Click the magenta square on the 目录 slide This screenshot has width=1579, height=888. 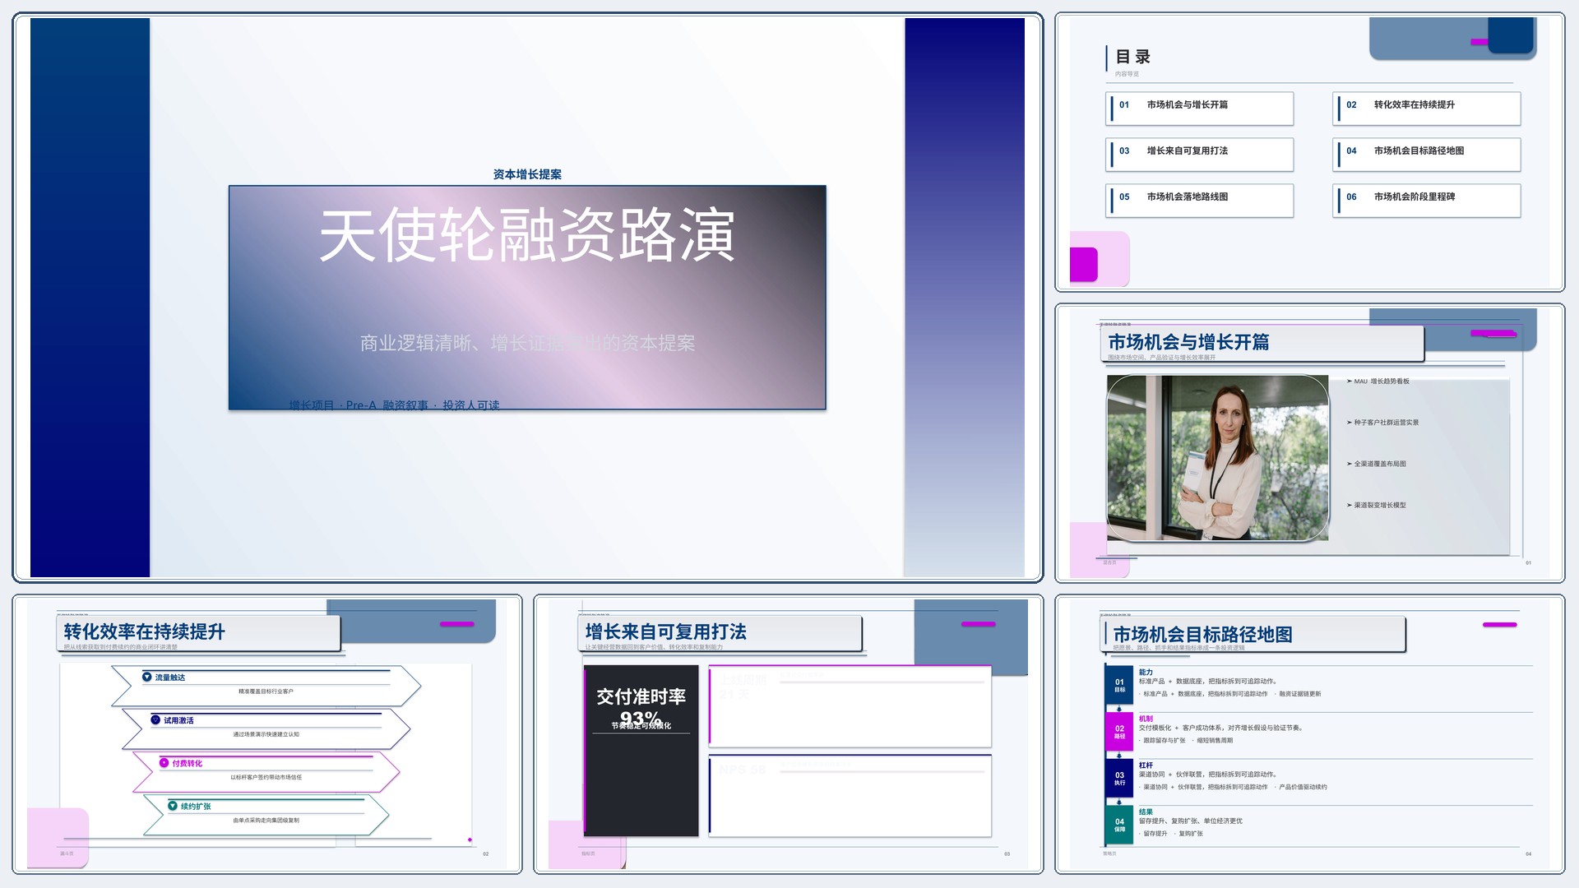(1084, 265)
